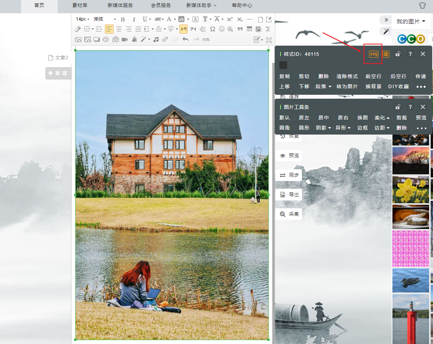Screen dimensions: 433x344
Task: Click the superscript icon
Action: tap(230, 20)
